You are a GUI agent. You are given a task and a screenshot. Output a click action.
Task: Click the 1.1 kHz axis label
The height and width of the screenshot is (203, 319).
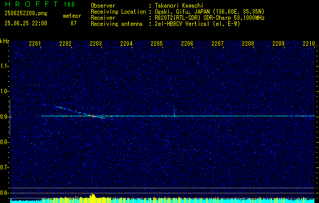click(x=5, y=66)
